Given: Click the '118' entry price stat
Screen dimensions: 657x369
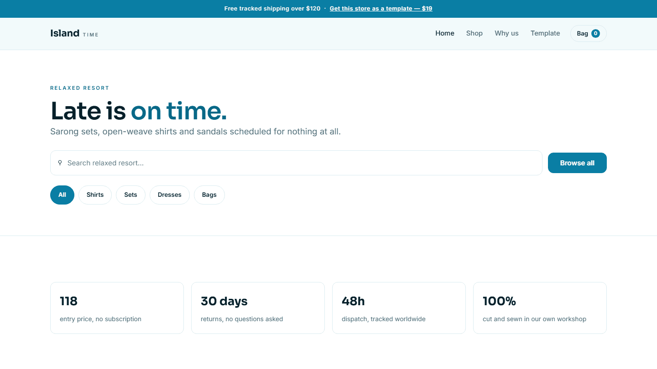Looking at the screenshot, I should (x=117, y=308).
